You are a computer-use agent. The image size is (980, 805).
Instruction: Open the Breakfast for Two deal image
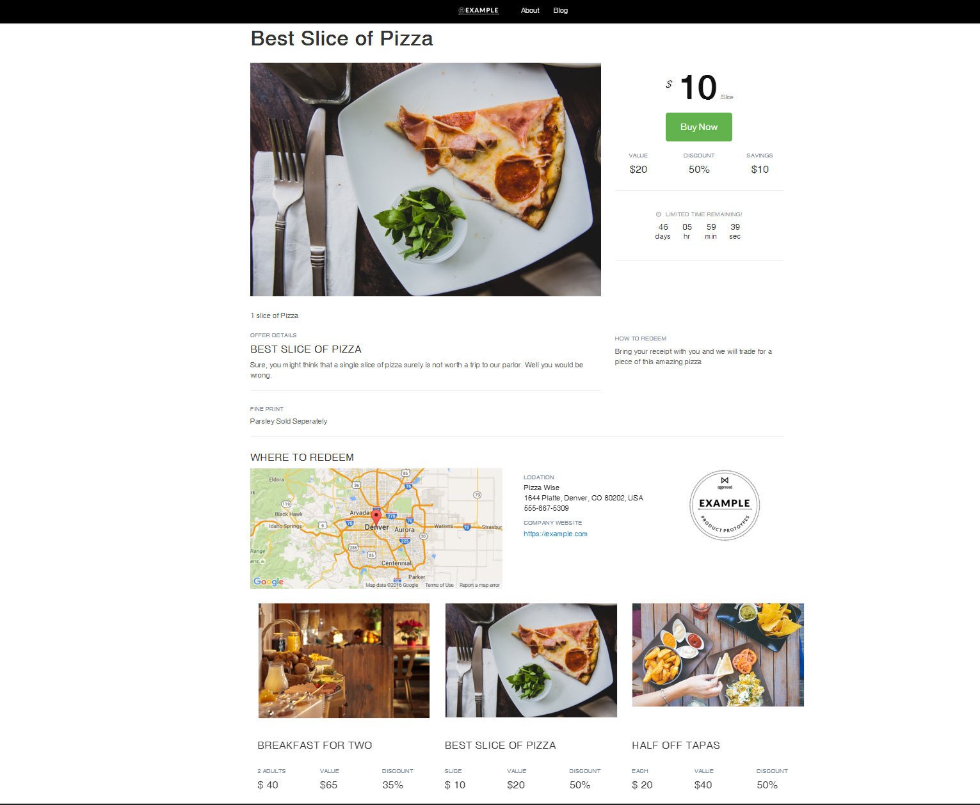pos(344,660)
